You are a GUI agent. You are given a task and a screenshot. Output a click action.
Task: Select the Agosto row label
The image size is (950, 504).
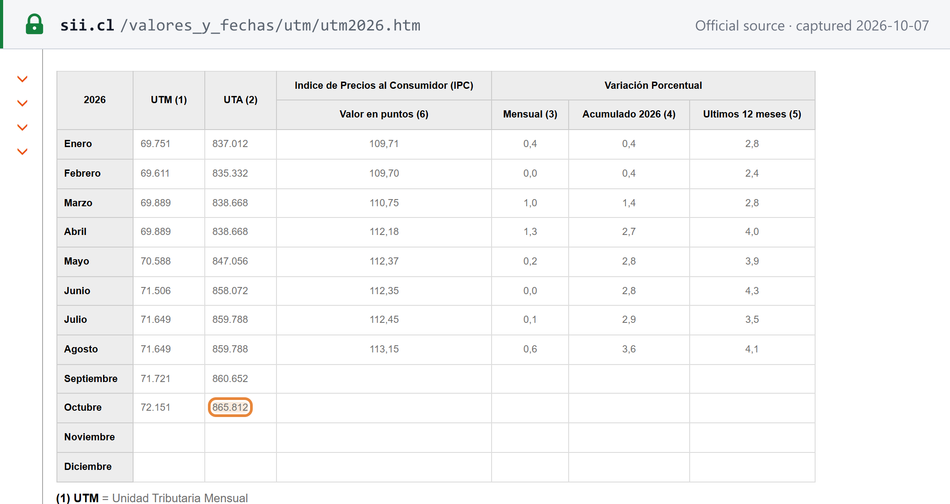coord(81,349)
